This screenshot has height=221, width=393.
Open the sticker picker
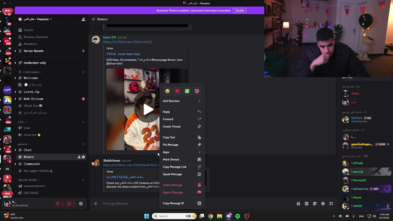click(315, 204)
